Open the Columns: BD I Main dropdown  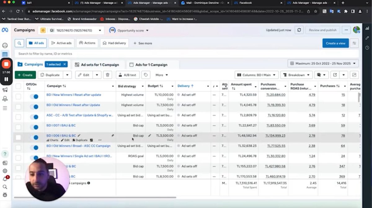[256, 75]
